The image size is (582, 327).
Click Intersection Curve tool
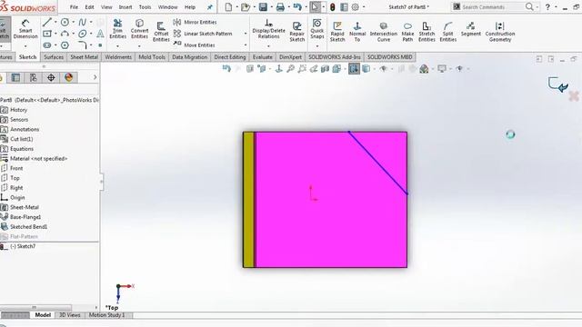tap(384, 31)
